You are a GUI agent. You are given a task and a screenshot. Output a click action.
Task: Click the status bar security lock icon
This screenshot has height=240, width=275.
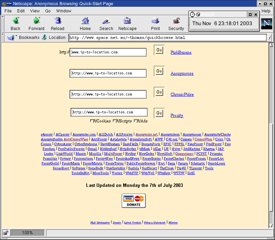coord(6,233)
